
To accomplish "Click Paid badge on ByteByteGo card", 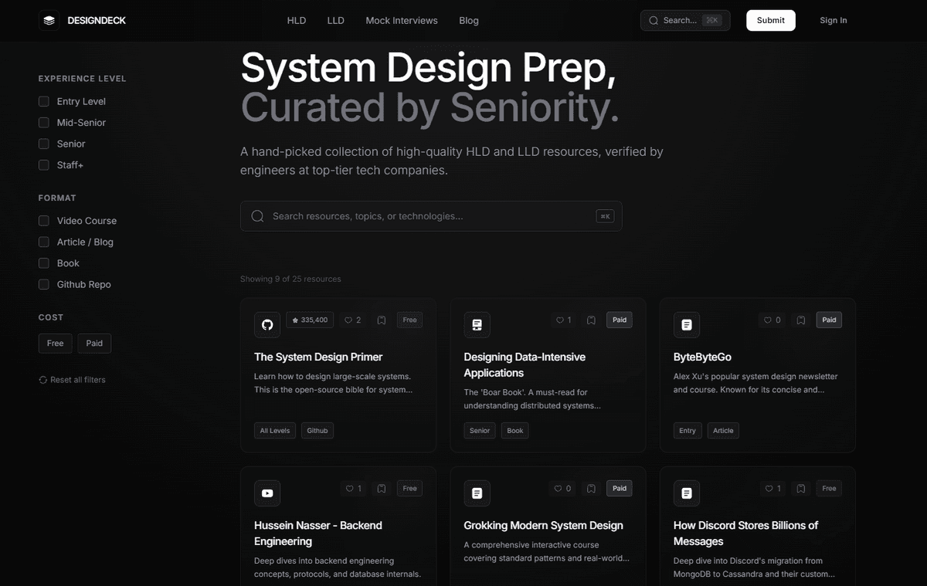I will [x=829, y=320].
